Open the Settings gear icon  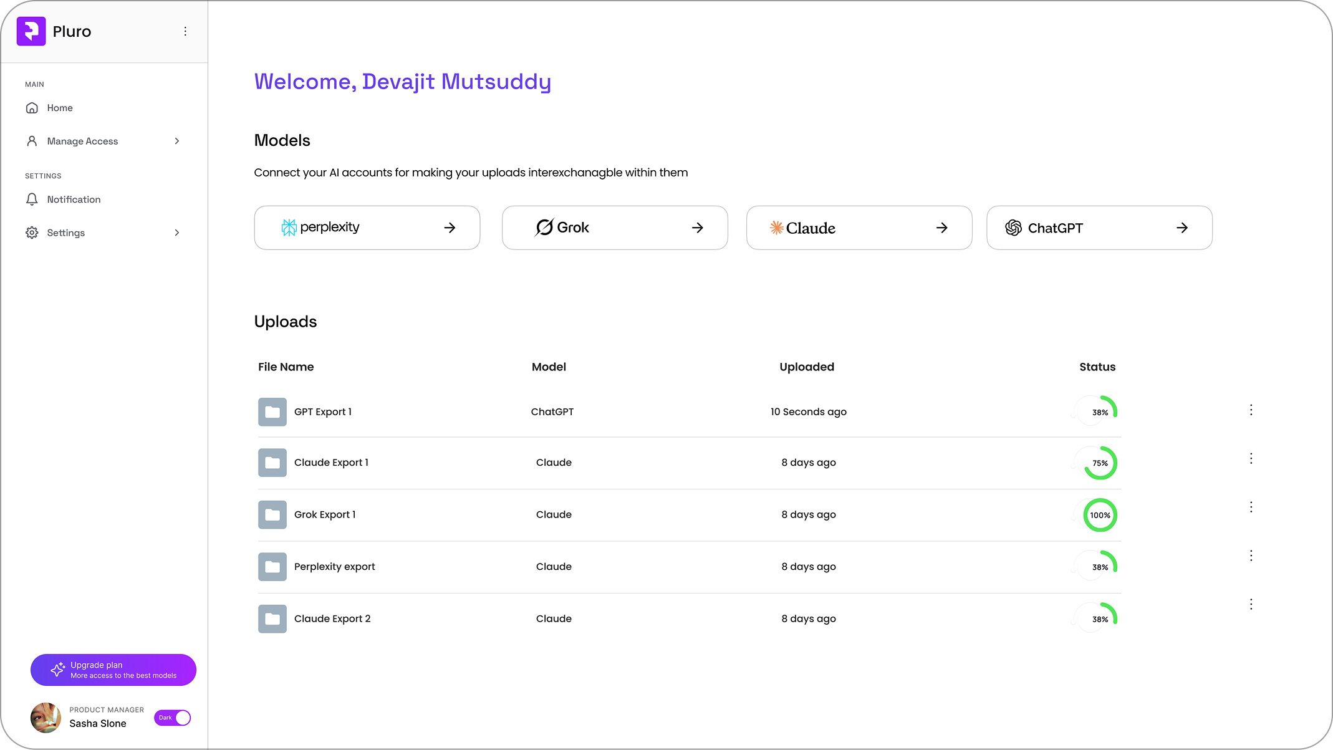(x=32, y=232)
